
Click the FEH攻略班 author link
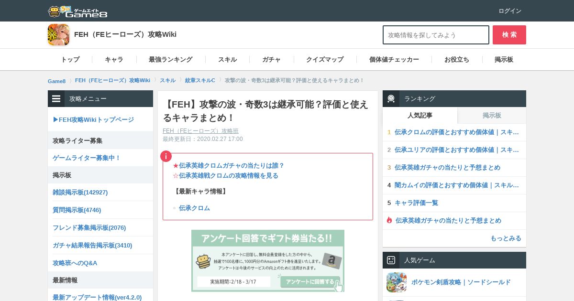[x=200, y=131]
